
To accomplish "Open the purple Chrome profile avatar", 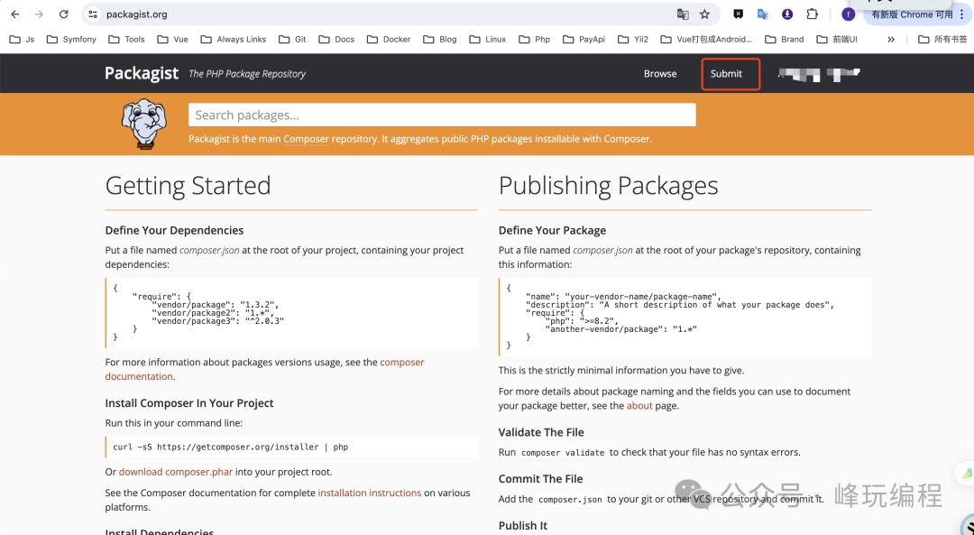I will (x=848, y=14).
